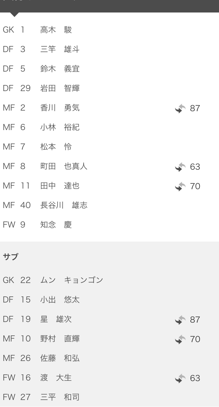Select midfielder 小林 裕紀

pyautogui.click(x=60, y=127)
